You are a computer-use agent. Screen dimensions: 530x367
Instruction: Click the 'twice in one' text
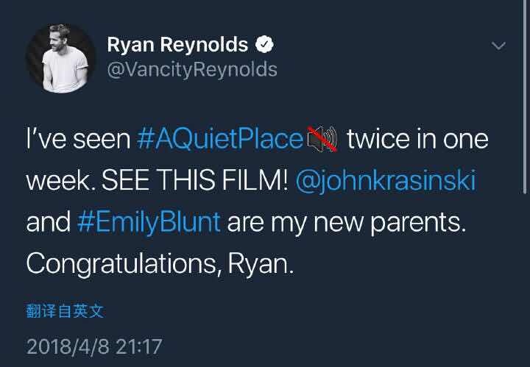417,139
